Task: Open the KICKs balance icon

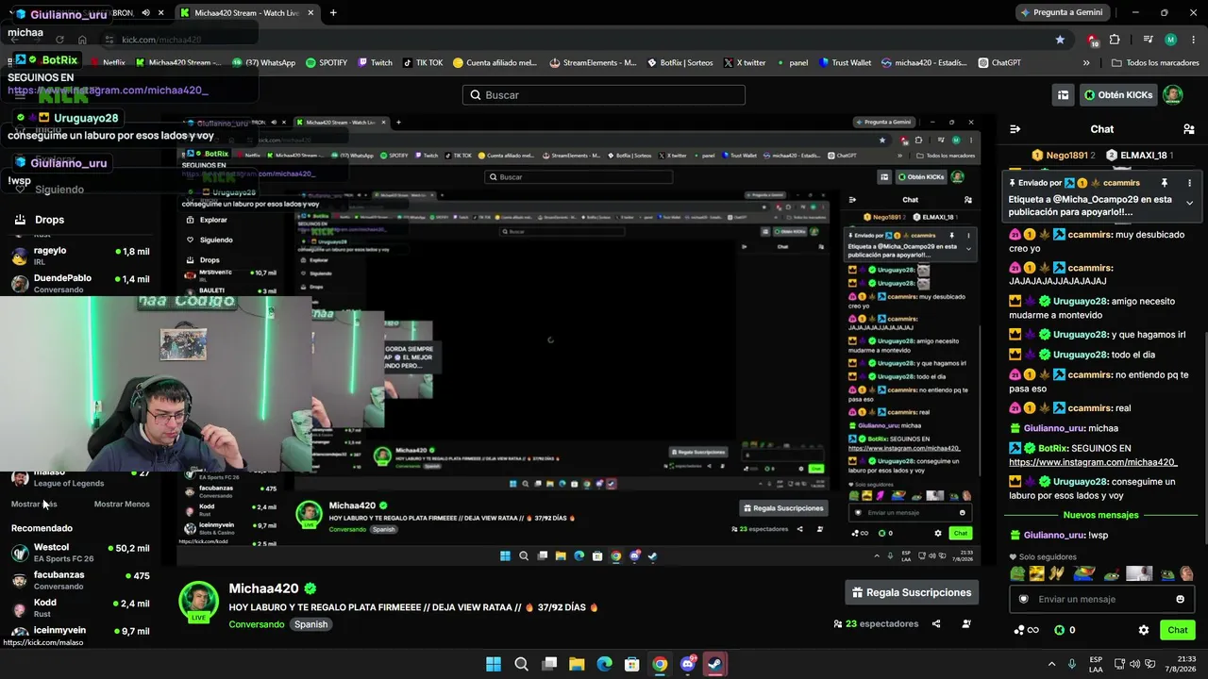Action: coord(1065,630)
